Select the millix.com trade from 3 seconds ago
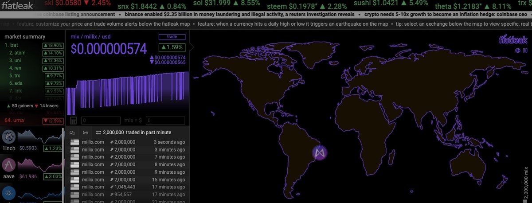The image size is (532, 203). tap(128, 142)
